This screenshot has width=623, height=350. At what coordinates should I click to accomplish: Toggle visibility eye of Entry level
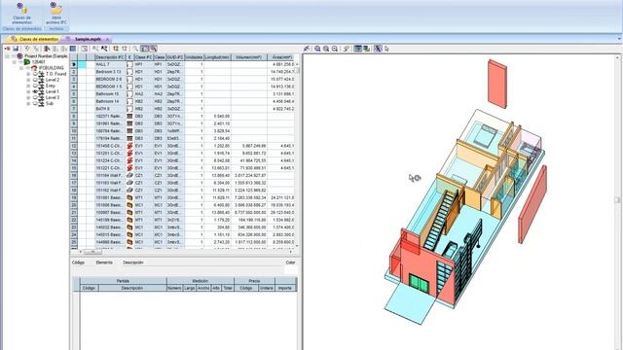(x=35, y=86)
